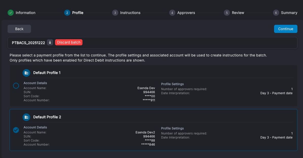
Task: Click Profile 1's Day 3 - Payment date value
Action: [x=276, y=93]
